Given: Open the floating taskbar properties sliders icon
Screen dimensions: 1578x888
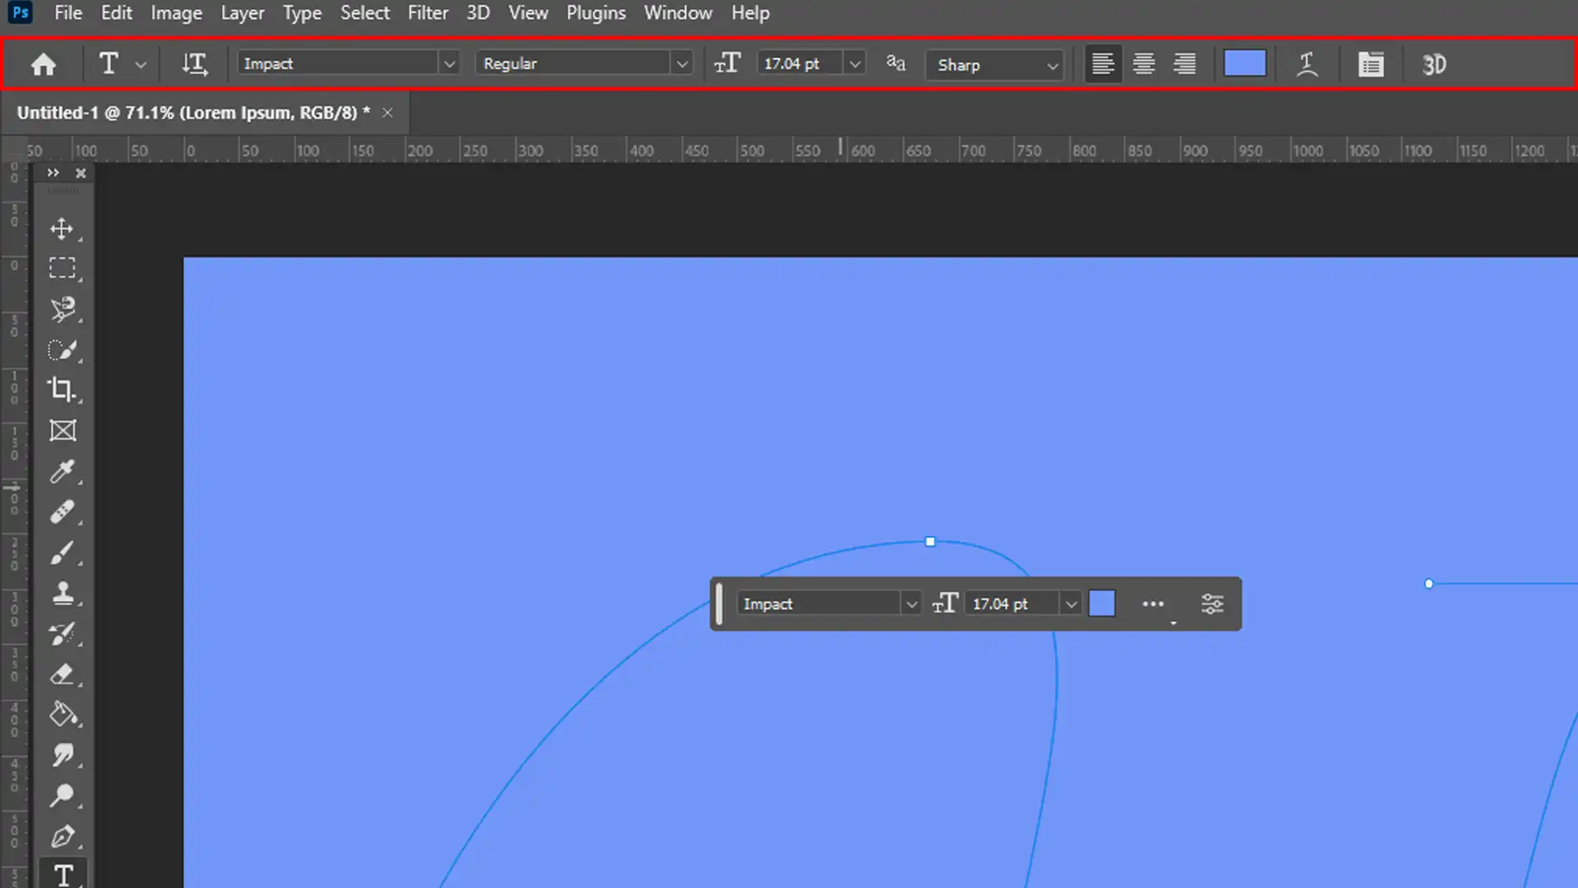Looking at the screenshot, I should click(1212, 604).
